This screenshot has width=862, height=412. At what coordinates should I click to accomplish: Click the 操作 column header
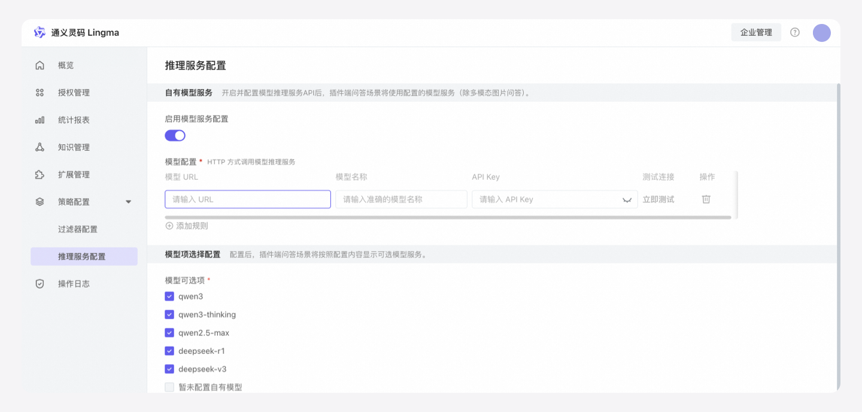point(707,177)
